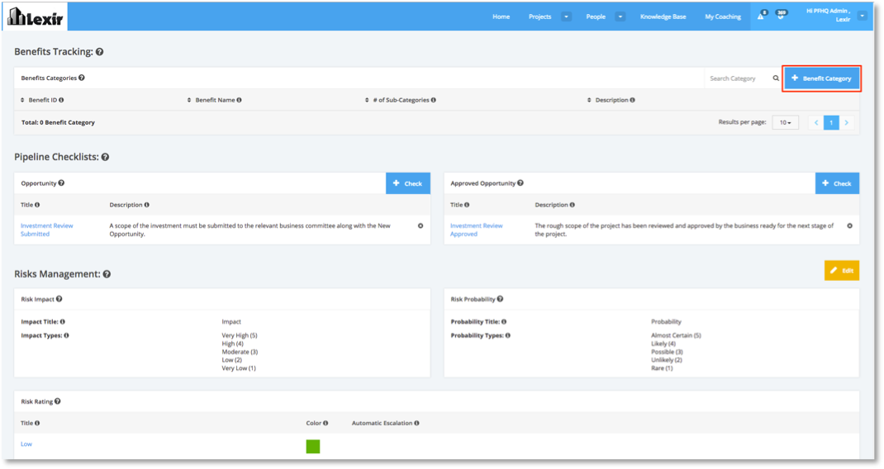Click the Almost Certain (5) probability type
The height and width of the screenshot is (469, 884).
tap(676, 335)
